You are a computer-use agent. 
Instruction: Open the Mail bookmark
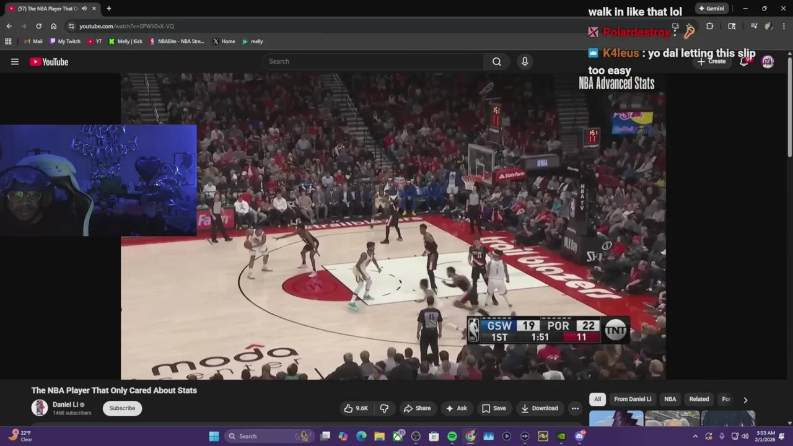[33, 42]
